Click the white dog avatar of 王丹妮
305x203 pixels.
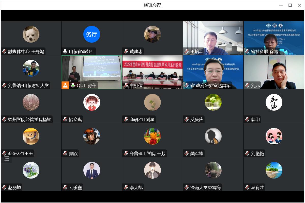pyautogui.click(x=31, y=34)
